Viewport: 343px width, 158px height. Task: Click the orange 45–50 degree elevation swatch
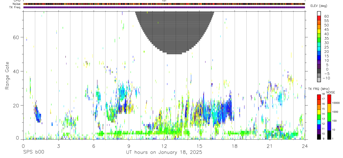[x=319, y=27]
